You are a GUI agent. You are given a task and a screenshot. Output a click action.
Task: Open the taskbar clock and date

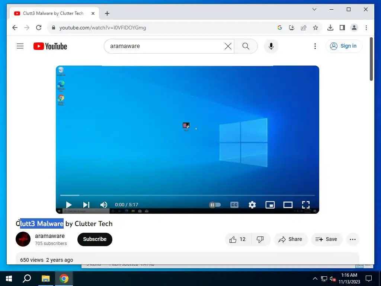(x=349, y=279)
